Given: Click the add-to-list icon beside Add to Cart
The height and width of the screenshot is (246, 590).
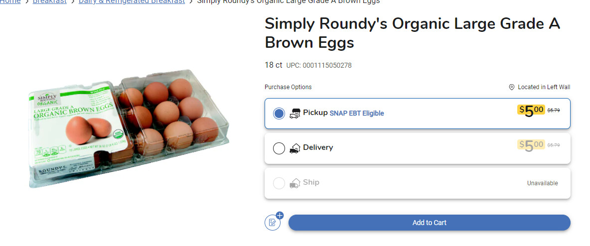Looking at the screenshot, I should coord(273,222).
